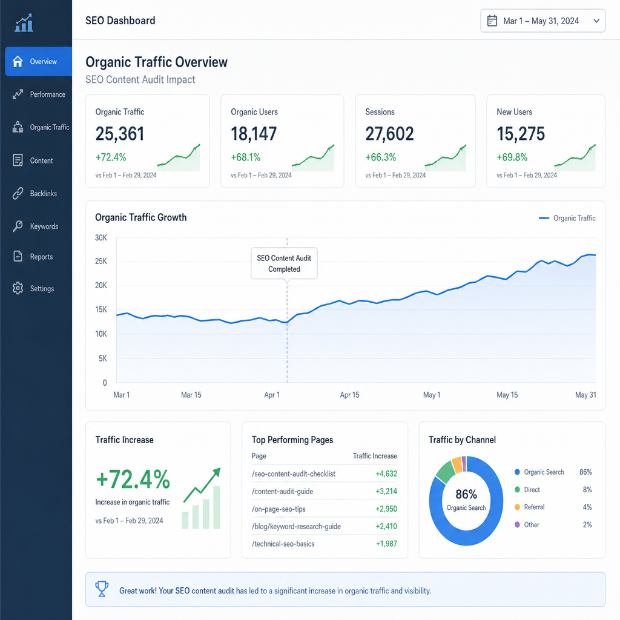Click the purple Other legend dot
This screenshot has height=620, width=620.
517,524
